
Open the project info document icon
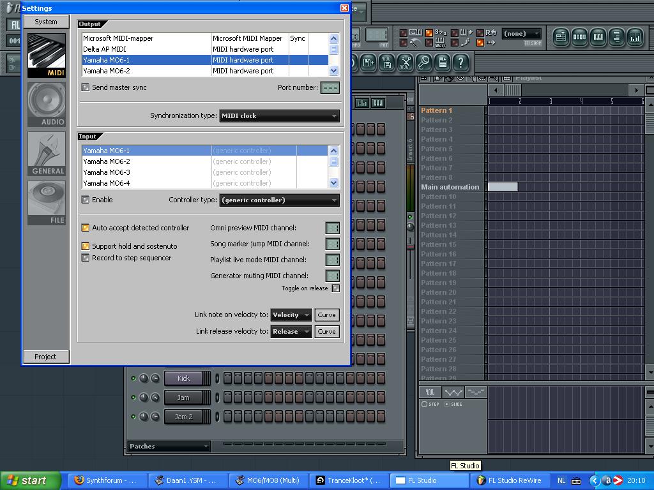click(443, 63)
